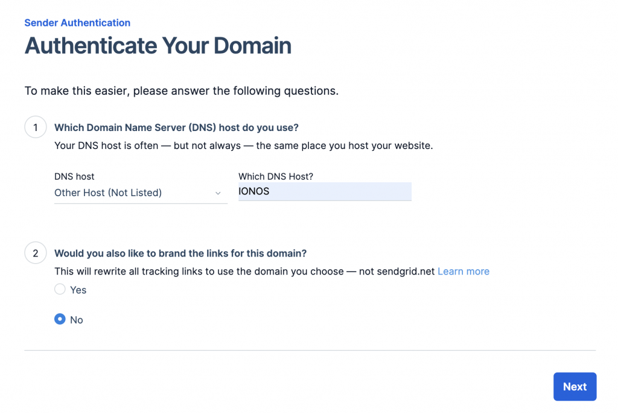618x414 pixels.
Task: Click the "No" option label text
Action: pos(77,320)
